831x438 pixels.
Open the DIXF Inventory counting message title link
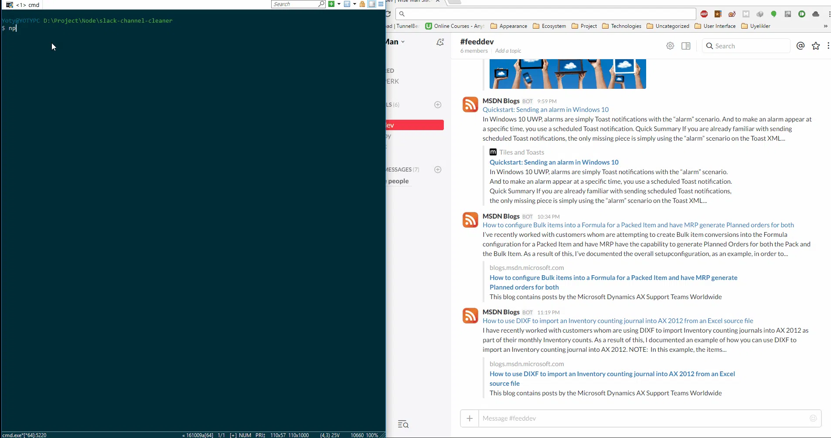point(618,321)
